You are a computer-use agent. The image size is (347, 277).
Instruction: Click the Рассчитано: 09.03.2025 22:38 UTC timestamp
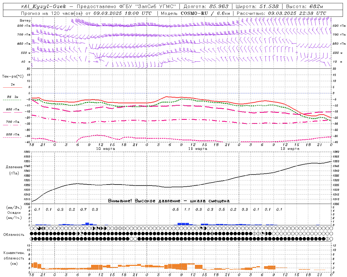[x=281, y=13]
